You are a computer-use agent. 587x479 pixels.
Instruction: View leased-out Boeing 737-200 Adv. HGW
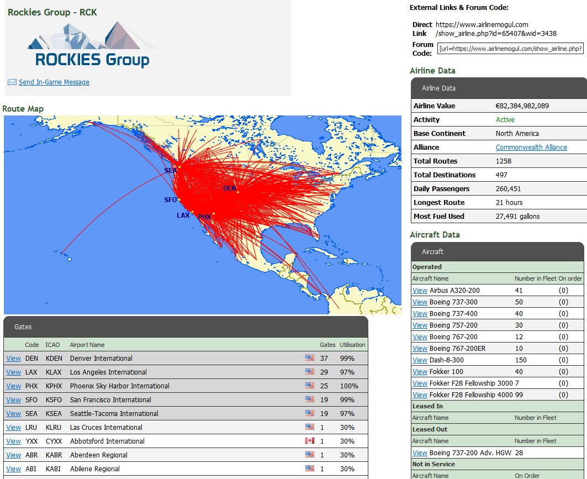tap(420, 453)
